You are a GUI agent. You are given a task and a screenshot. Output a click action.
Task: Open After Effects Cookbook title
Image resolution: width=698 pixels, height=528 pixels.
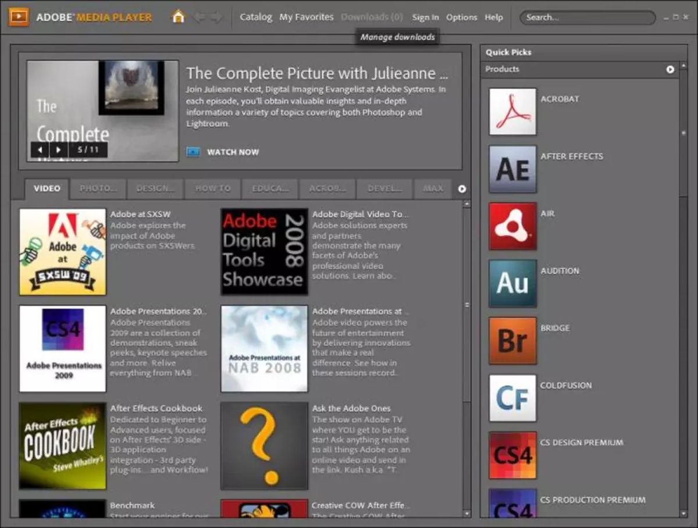click(156, 408)
